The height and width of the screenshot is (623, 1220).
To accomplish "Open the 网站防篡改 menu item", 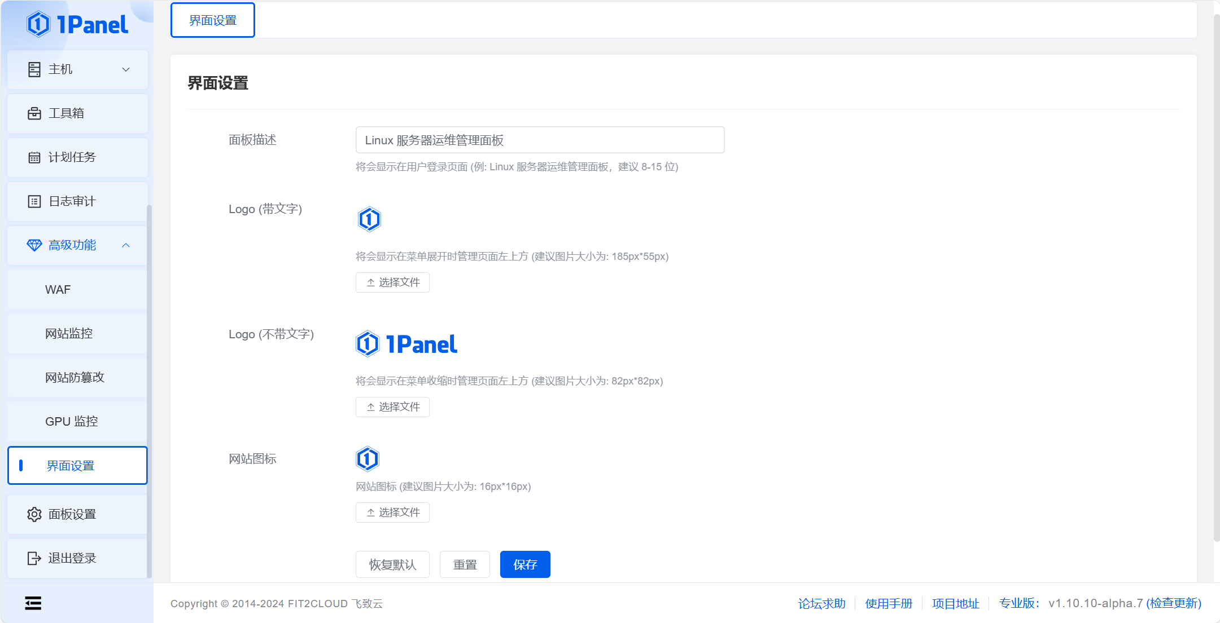I will click(x=77, y=378).
